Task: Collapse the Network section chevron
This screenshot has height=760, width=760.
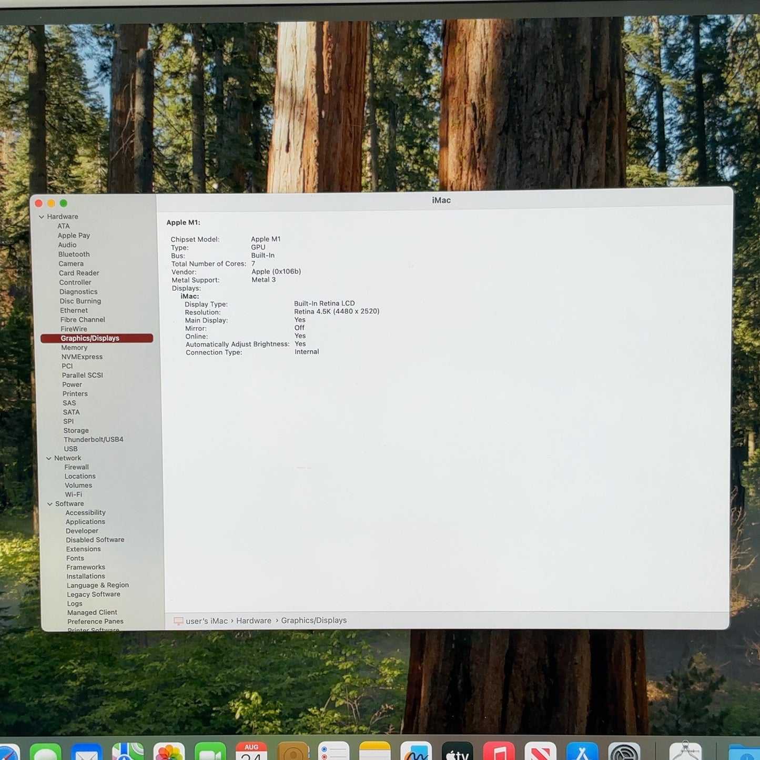Action: (49, 458)
